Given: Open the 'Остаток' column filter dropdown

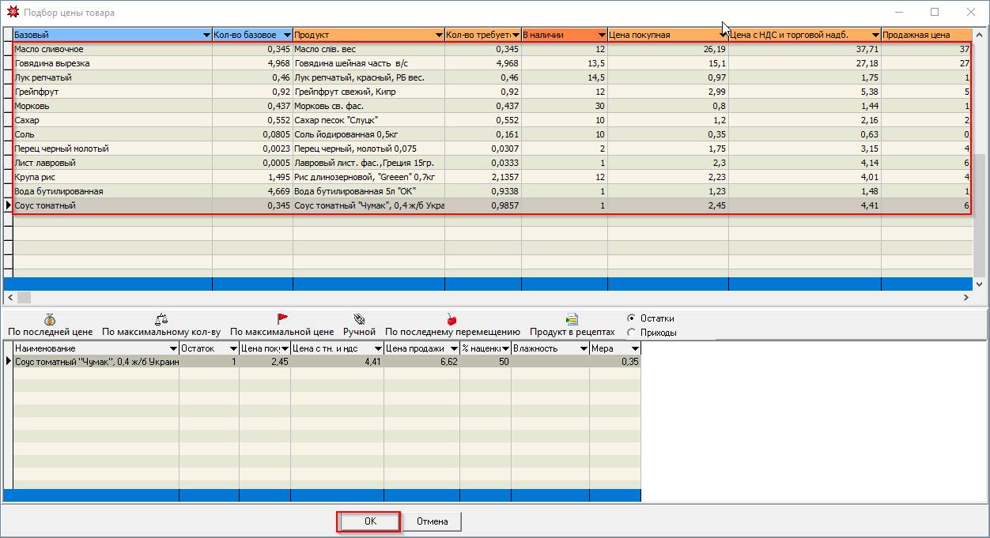Looking at the screenshot, I should [233, 348].
